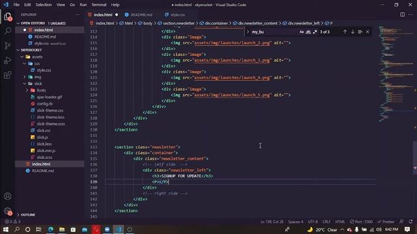This screenshot has width=417, height=234.
Task: Open the Selection menu
Action: click(x=44, y=5)
